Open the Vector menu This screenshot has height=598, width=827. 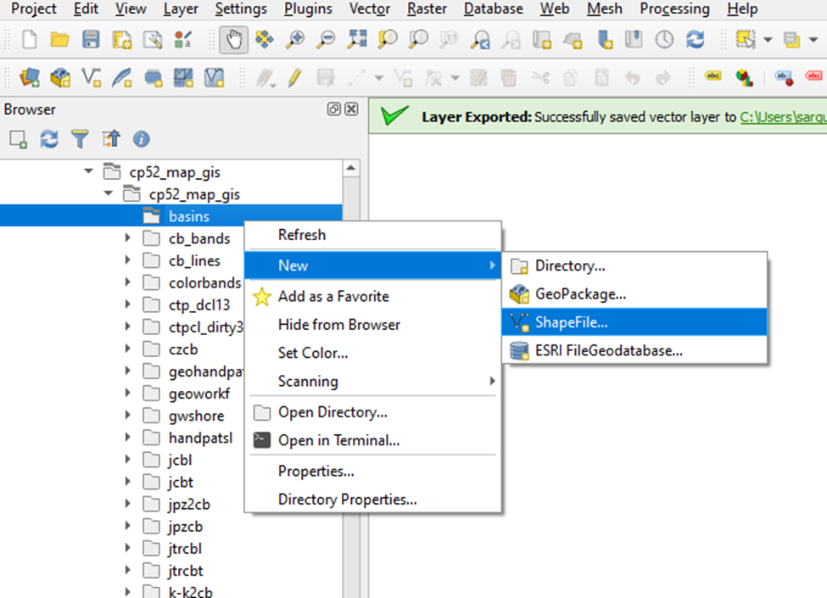369,9
